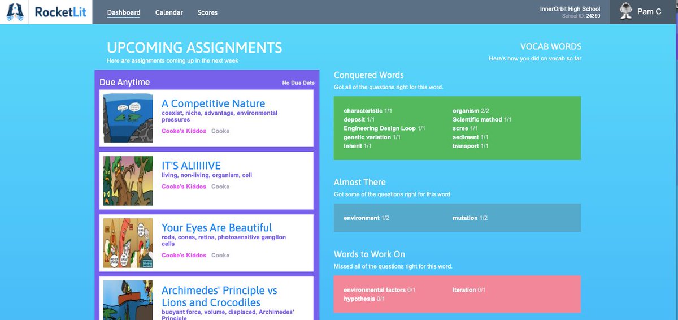The height and width of the screenshot is (320, 678).
Task: Open the Your Eyes Are Beautiful assignment
Action: [x=217, y=228]
